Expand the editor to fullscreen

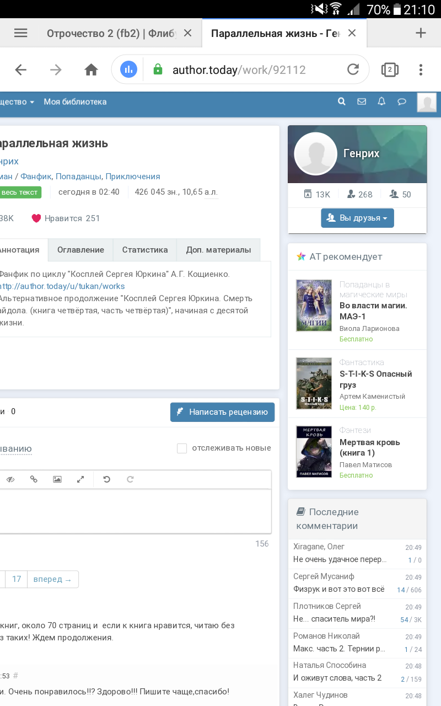(x=80, y=479)
